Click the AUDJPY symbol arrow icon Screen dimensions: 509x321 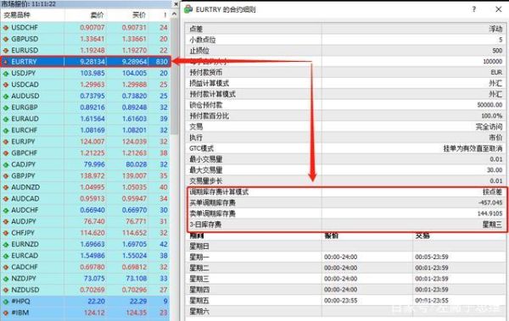[x=6, y=222]
